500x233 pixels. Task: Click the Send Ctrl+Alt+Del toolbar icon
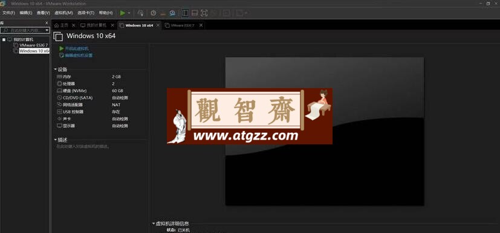coord(140,13)
